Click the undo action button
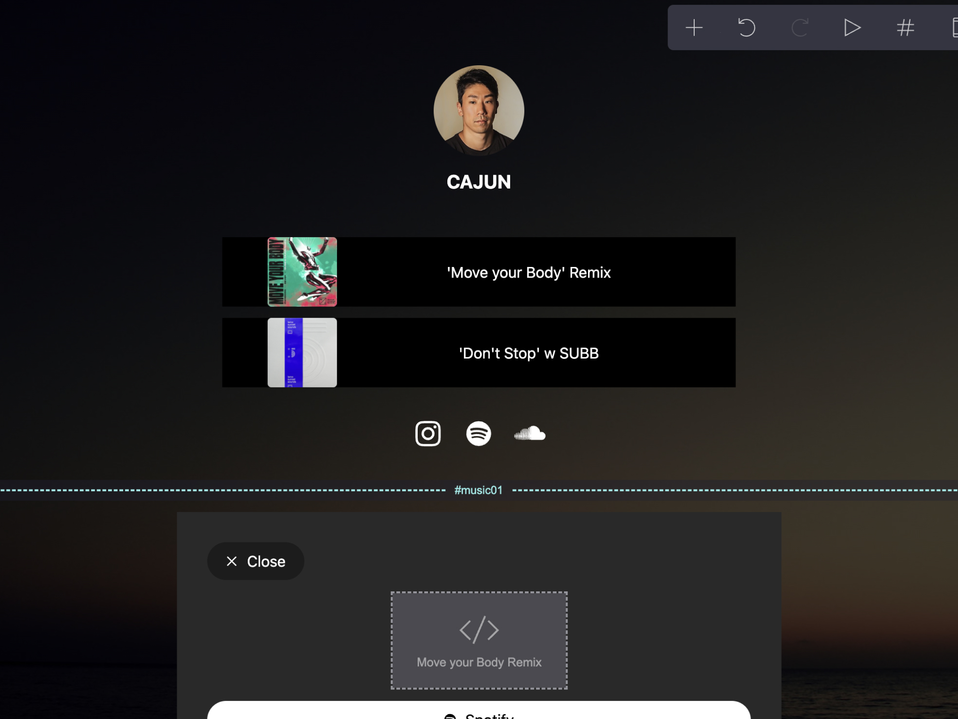Viewport: 958px width, 719px height. (x=747, y=27)
